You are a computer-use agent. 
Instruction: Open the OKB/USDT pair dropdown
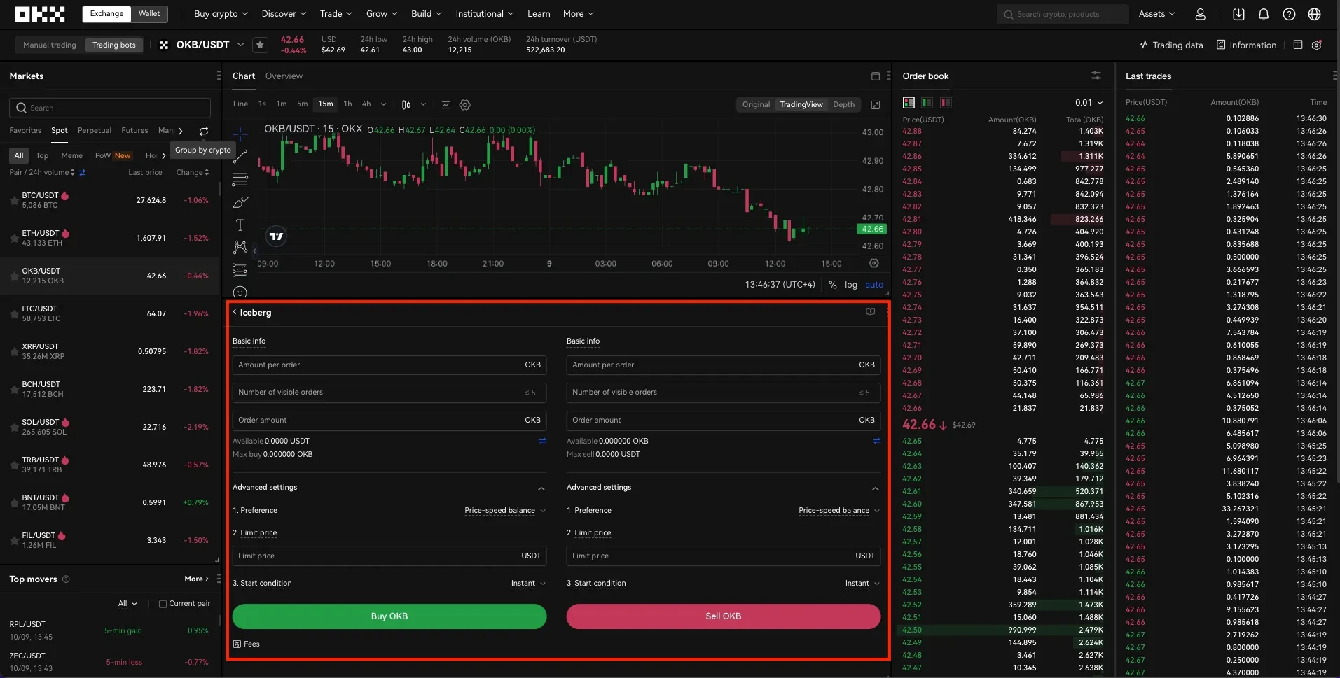coord(240,45)
